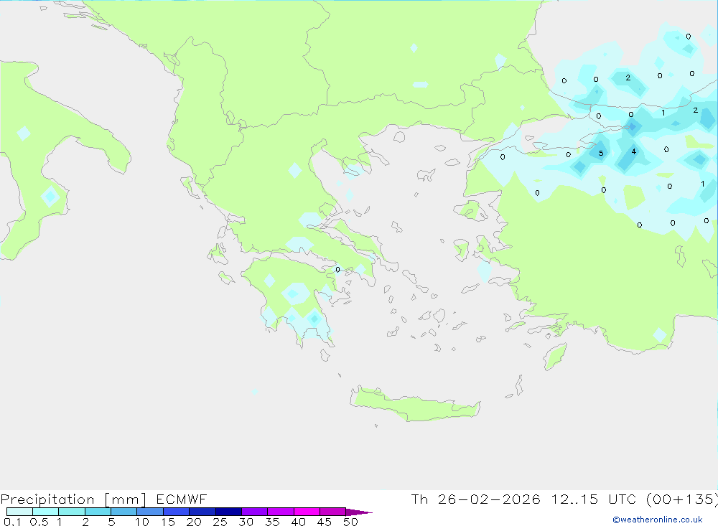Click the dark-blue swatch between 20 and 25
718x526 pixels.
(202, 512)
